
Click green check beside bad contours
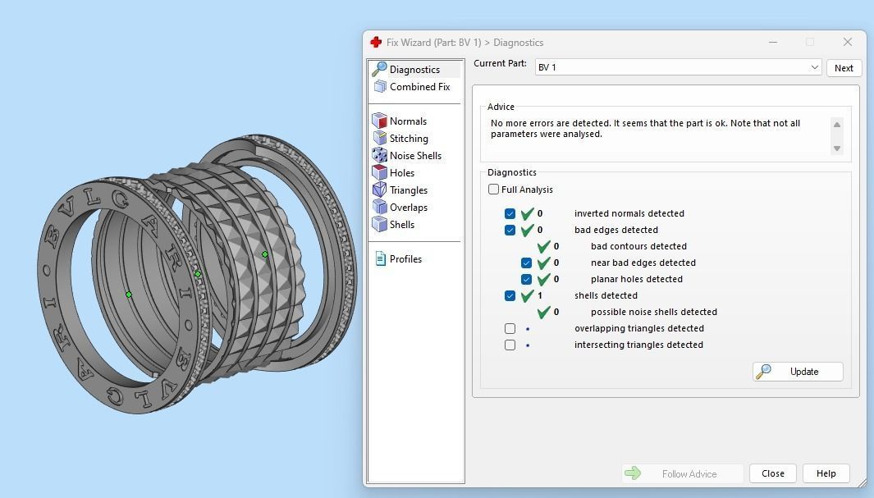click(543, 246)
